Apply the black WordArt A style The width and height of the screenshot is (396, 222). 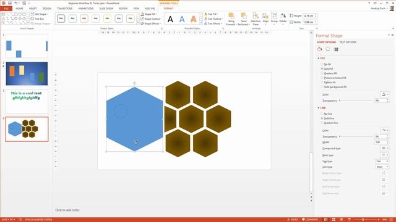pyautogui.click(x=171, y=19)
